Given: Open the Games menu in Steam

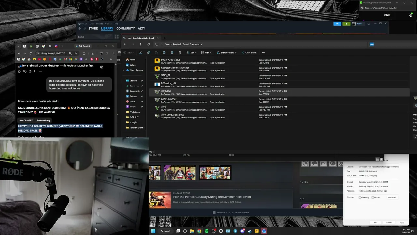Looking at the screenshot, I should pos(108,24).
